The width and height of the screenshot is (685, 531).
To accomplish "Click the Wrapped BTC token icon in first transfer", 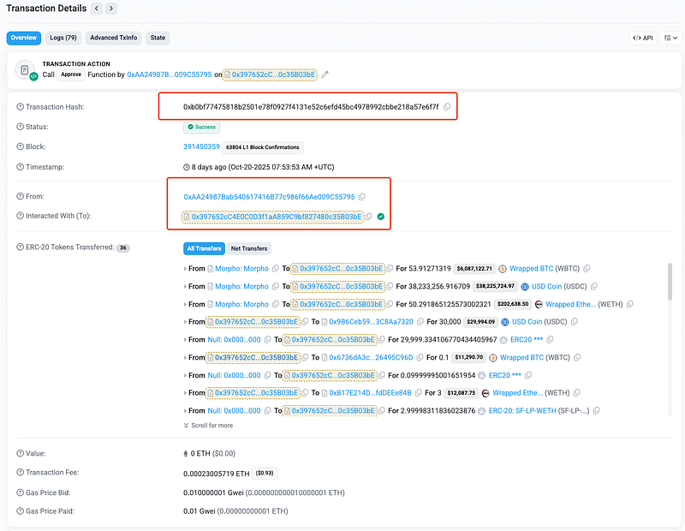I will pos(503,268).
